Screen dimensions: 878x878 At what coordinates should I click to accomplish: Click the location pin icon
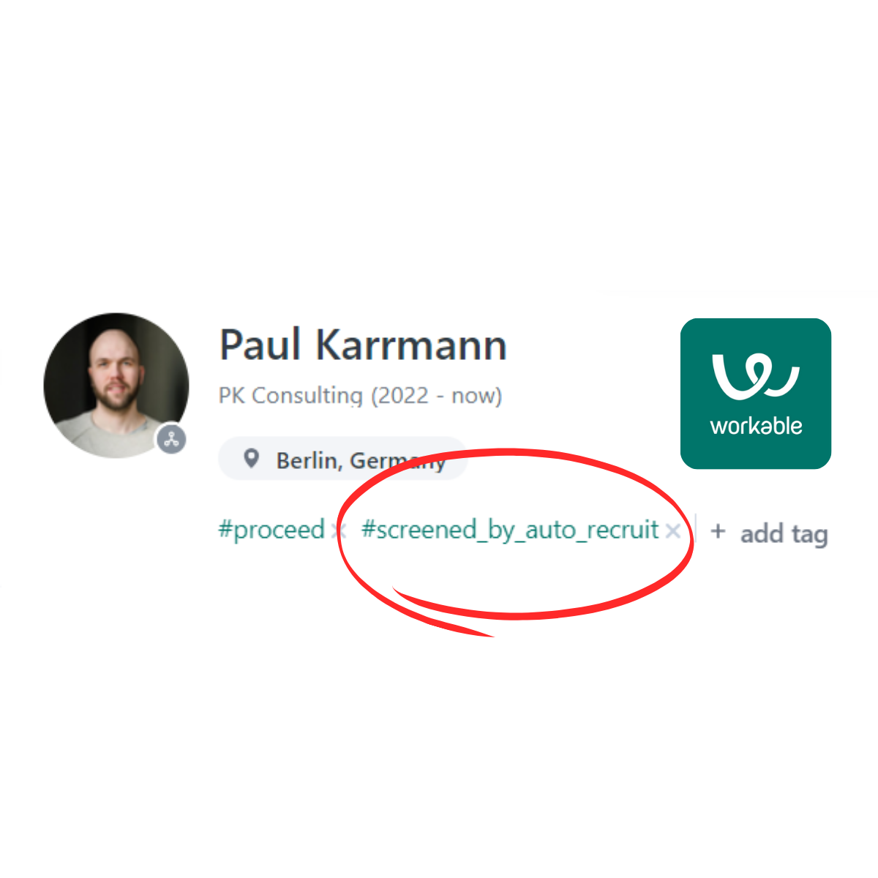pos(251,459)
